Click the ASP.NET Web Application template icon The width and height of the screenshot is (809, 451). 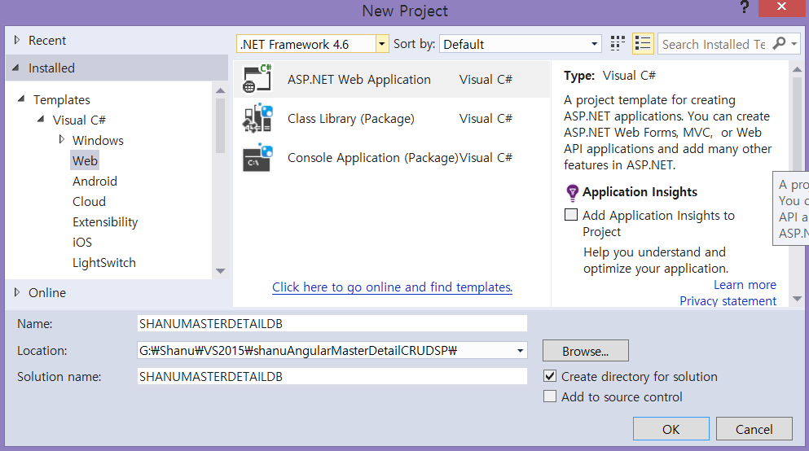pyautogui.click(x=257, y=80)
